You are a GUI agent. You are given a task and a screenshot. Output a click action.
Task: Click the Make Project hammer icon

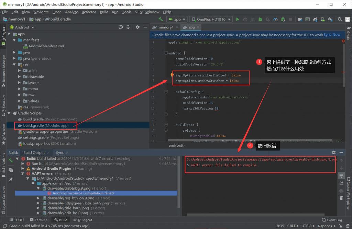161,19
